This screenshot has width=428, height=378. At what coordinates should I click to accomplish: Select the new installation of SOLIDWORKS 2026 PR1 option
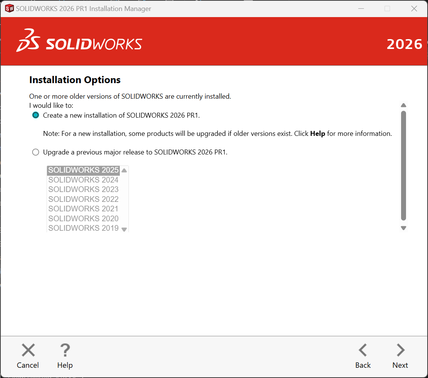pos(35,115)
